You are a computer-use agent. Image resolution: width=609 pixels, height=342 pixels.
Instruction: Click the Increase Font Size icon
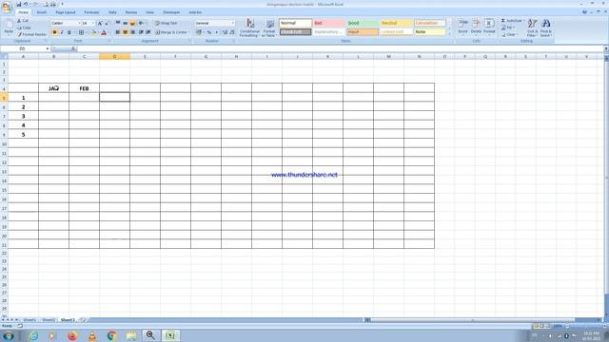[100, 23]
